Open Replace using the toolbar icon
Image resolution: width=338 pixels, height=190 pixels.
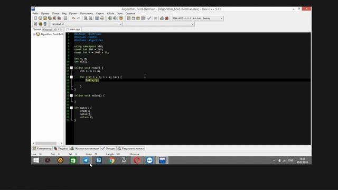(90, 18)
